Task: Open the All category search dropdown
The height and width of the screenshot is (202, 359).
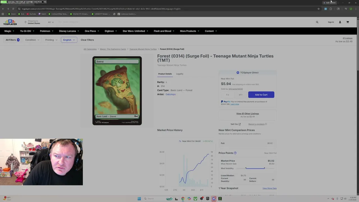Action: (x=51, y=22)
